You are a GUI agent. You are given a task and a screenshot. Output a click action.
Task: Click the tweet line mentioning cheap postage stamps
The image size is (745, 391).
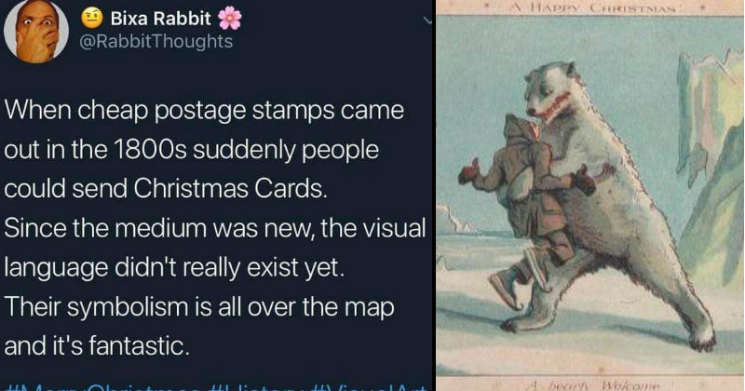point(204,111)
